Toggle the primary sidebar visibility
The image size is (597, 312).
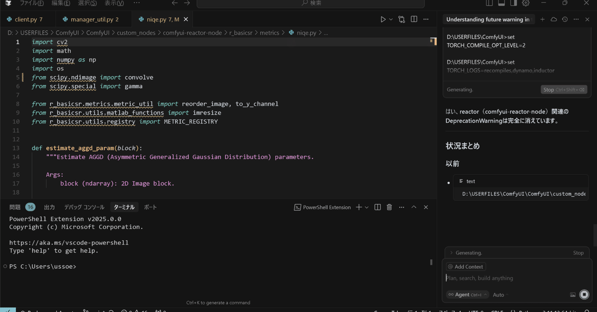point(489,3)
